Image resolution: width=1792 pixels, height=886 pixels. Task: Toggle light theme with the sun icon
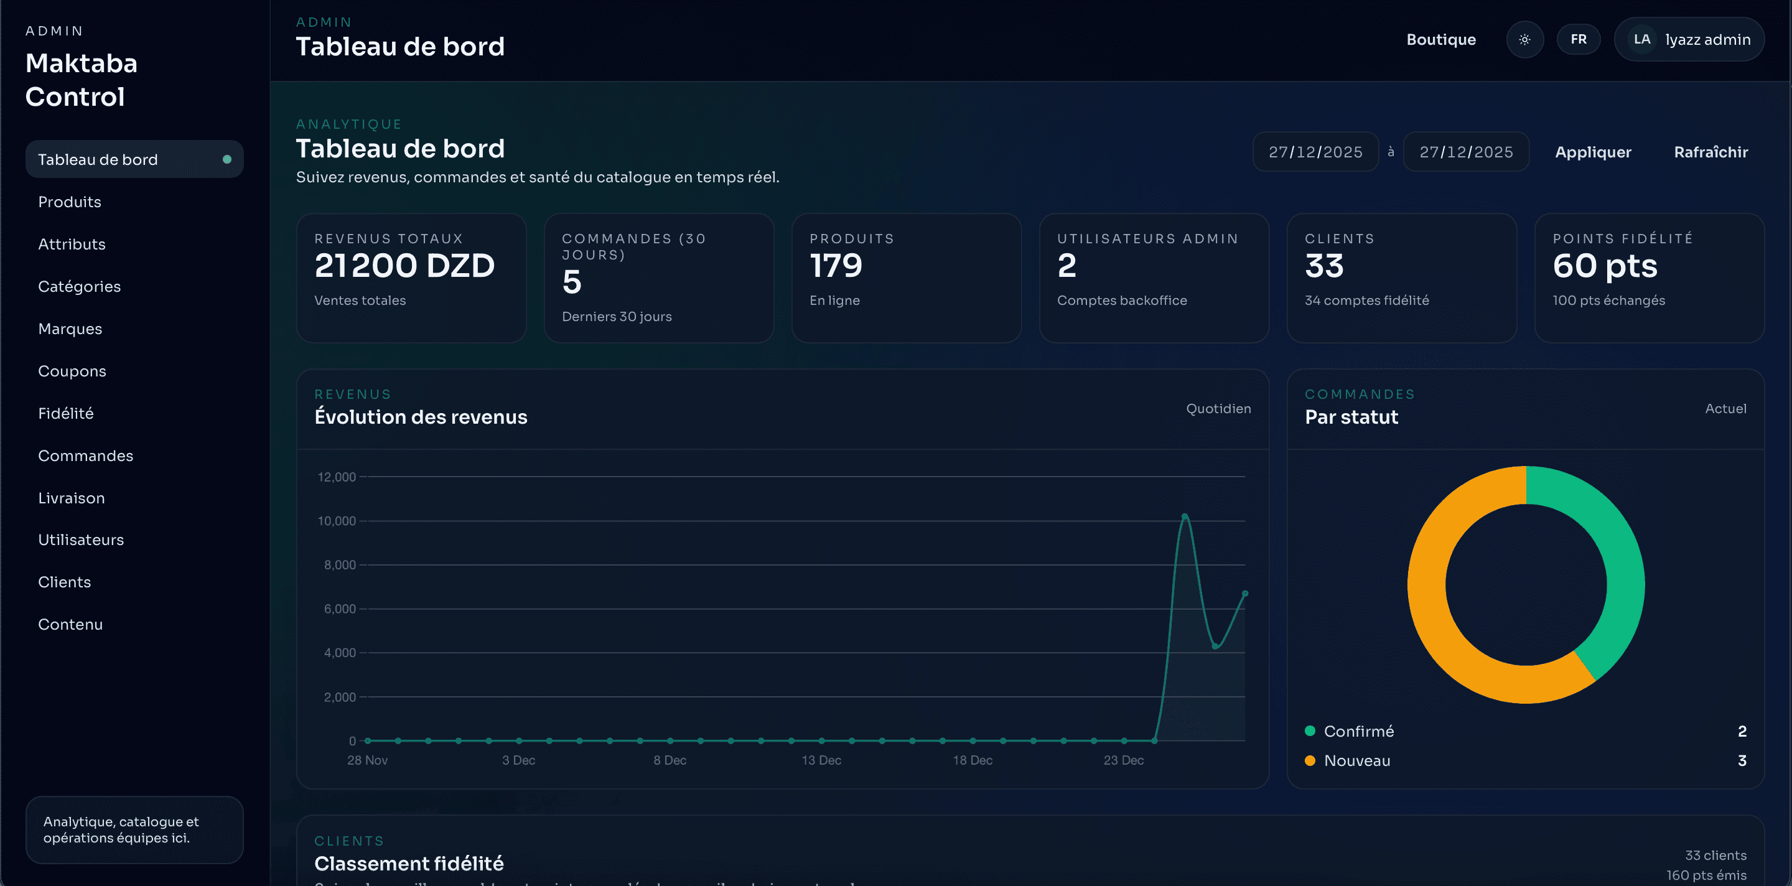(1524, 39)
